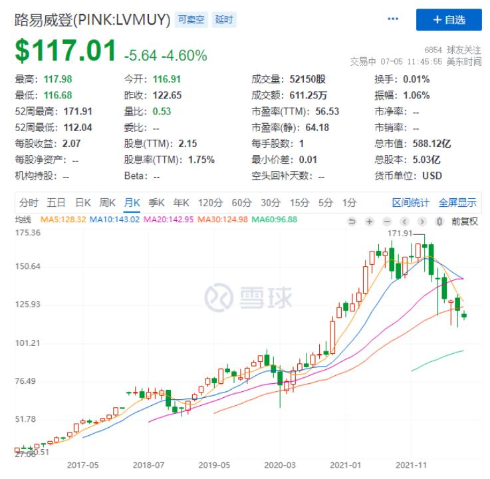490x479 pixels.
Task: Switch to the 15分 tab
Action: 299,203
